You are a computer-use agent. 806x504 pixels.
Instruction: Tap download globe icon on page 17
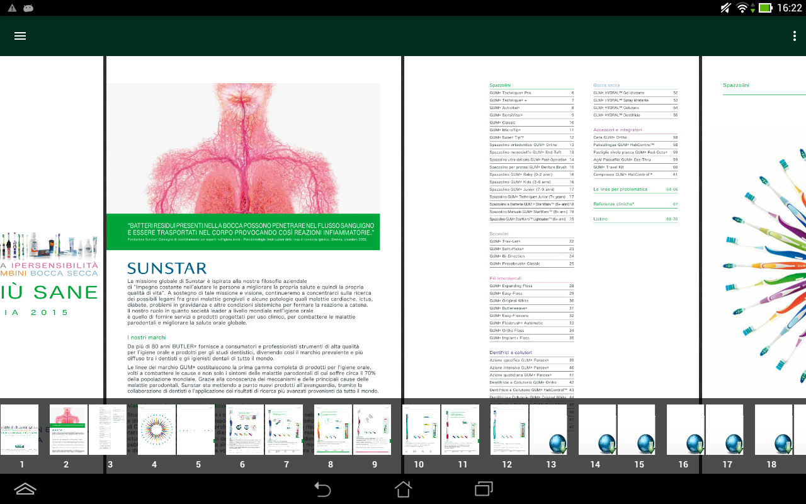735,444
